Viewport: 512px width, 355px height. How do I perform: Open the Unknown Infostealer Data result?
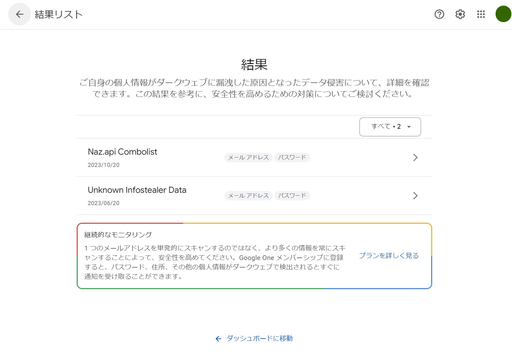[137, 190]
